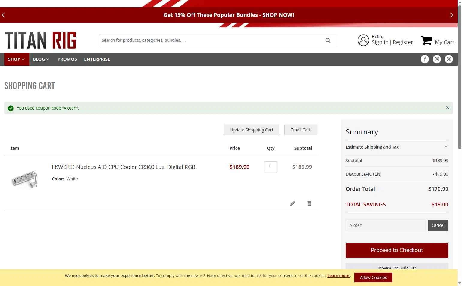
Task: Click the $19.00 total savings amount
Action: pyautogui.click(x=440, y=205)
